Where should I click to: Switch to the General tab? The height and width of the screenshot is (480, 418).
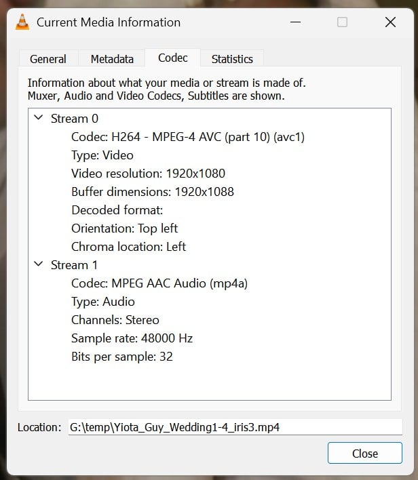(x=48, y=59)
